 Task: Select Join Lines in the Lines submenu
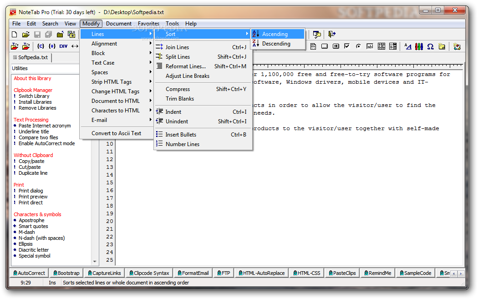tap(203, 47)
